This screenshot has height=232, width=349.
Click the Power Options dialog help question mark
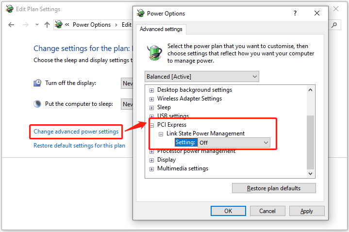pos(295,13)
